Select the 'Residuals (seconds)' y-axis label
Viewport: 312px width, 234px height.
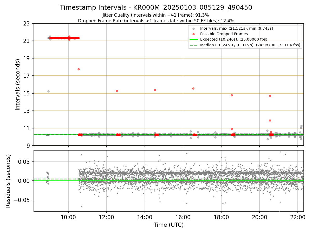(8, 181)
